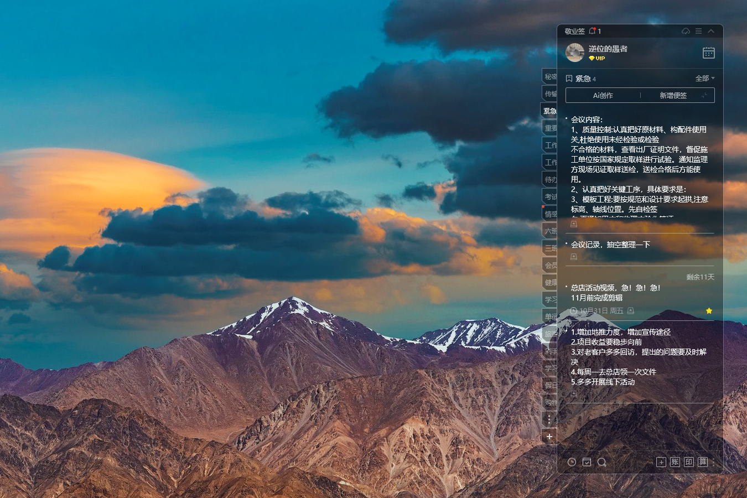The image size is (747, 498).
Task: Open the completed tasks checkmark icon
Action: pyautogui.click(x=587, y=462)
